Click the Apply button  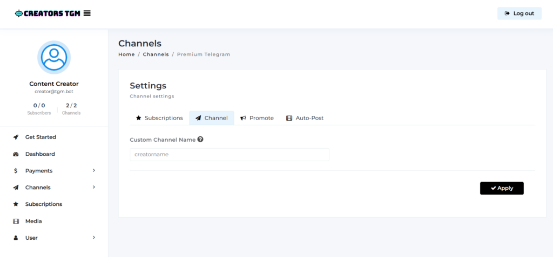(x=502, y=189)
